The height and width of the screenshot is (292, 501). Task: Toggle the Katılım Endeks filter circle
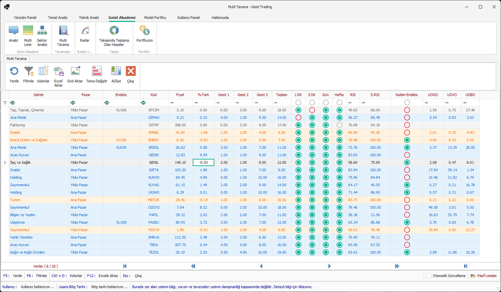point(407,102)
